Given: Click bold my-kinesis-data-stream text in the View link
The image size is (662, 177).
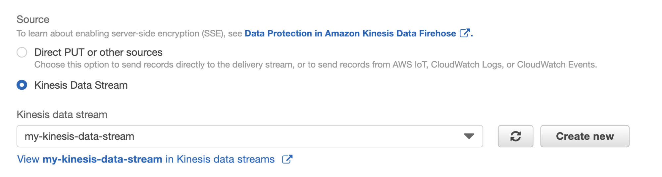Looking at the screenshot, I should [102, 159].
